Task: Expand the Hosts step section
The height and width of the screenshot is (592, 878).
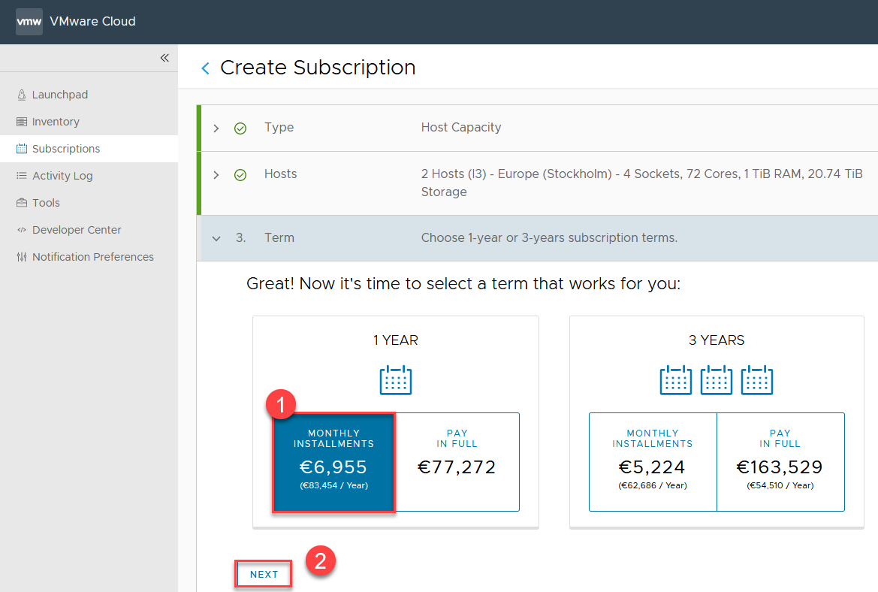Action: (216, 175)
